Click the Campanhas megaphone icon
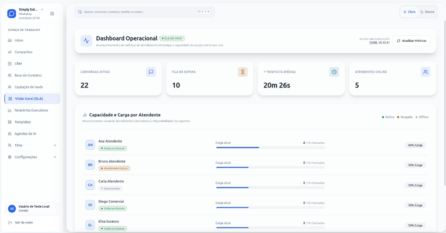The width and height of the screenshot is (446, 233). (10, 52)
